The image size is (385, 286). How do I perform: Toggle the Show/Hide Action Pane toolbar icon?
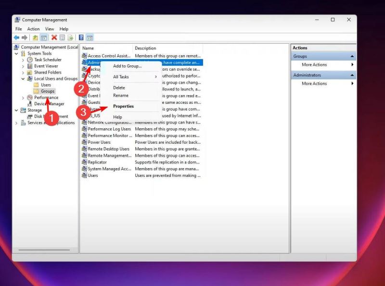(x=90, y=37)
